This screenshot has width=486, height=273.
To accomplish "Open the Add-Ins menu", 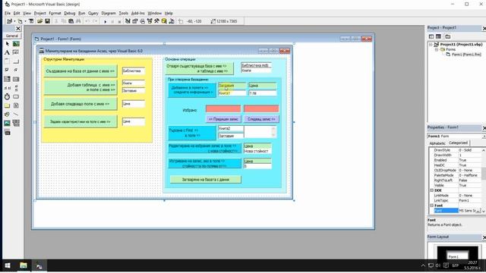I will point(138,14).
